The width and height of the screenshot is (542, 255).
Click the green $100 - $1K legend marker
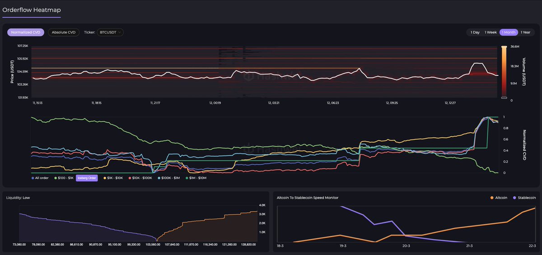56,178
